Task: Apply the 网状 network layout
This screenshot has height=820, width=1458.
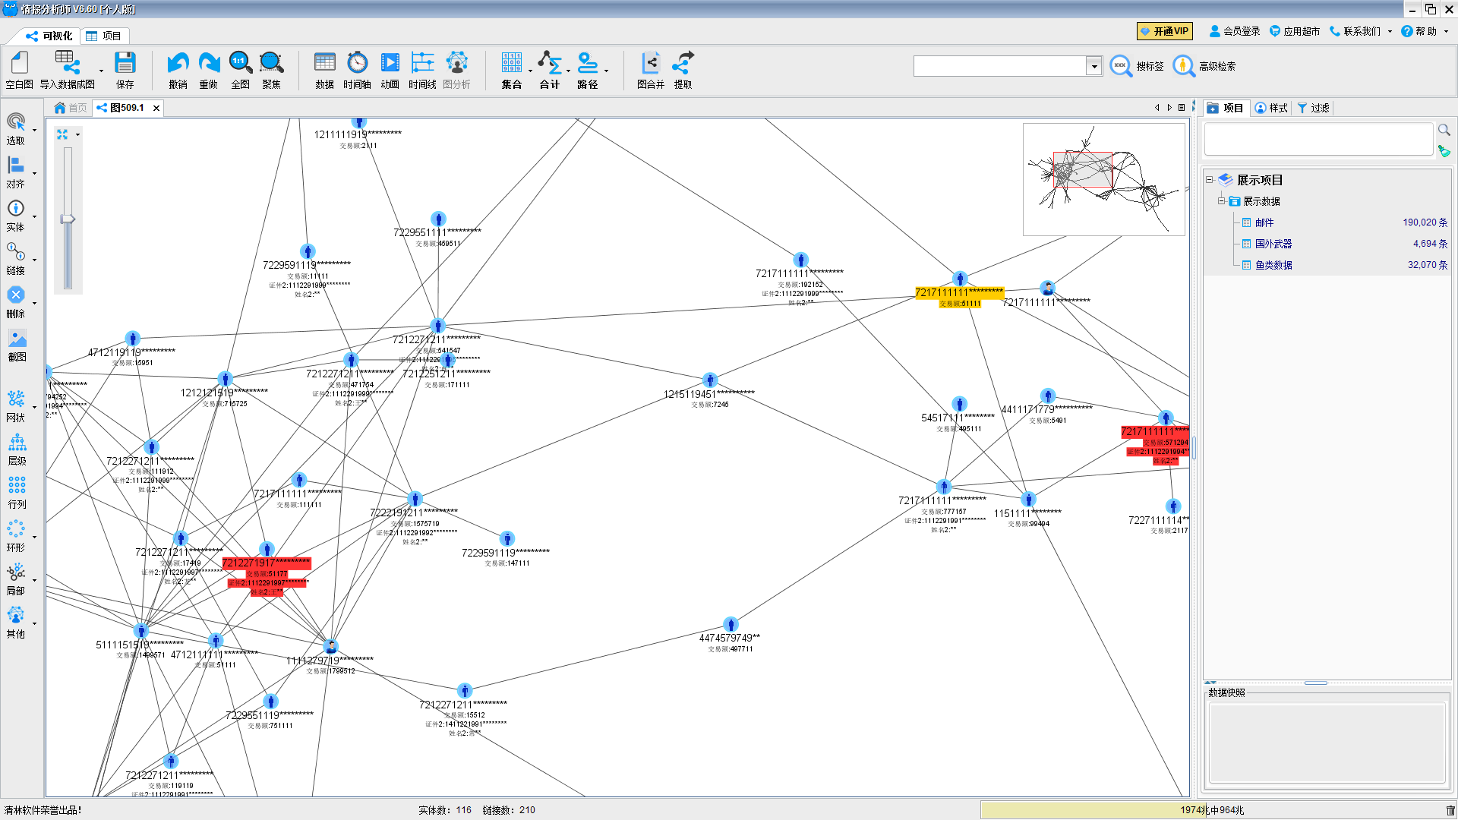Action: (x=16, y=405)
